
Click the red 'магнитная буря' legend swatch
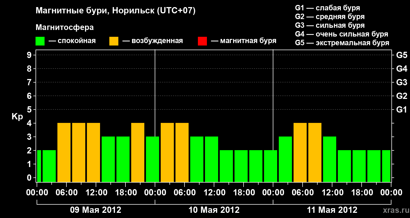tap(203, 41)
